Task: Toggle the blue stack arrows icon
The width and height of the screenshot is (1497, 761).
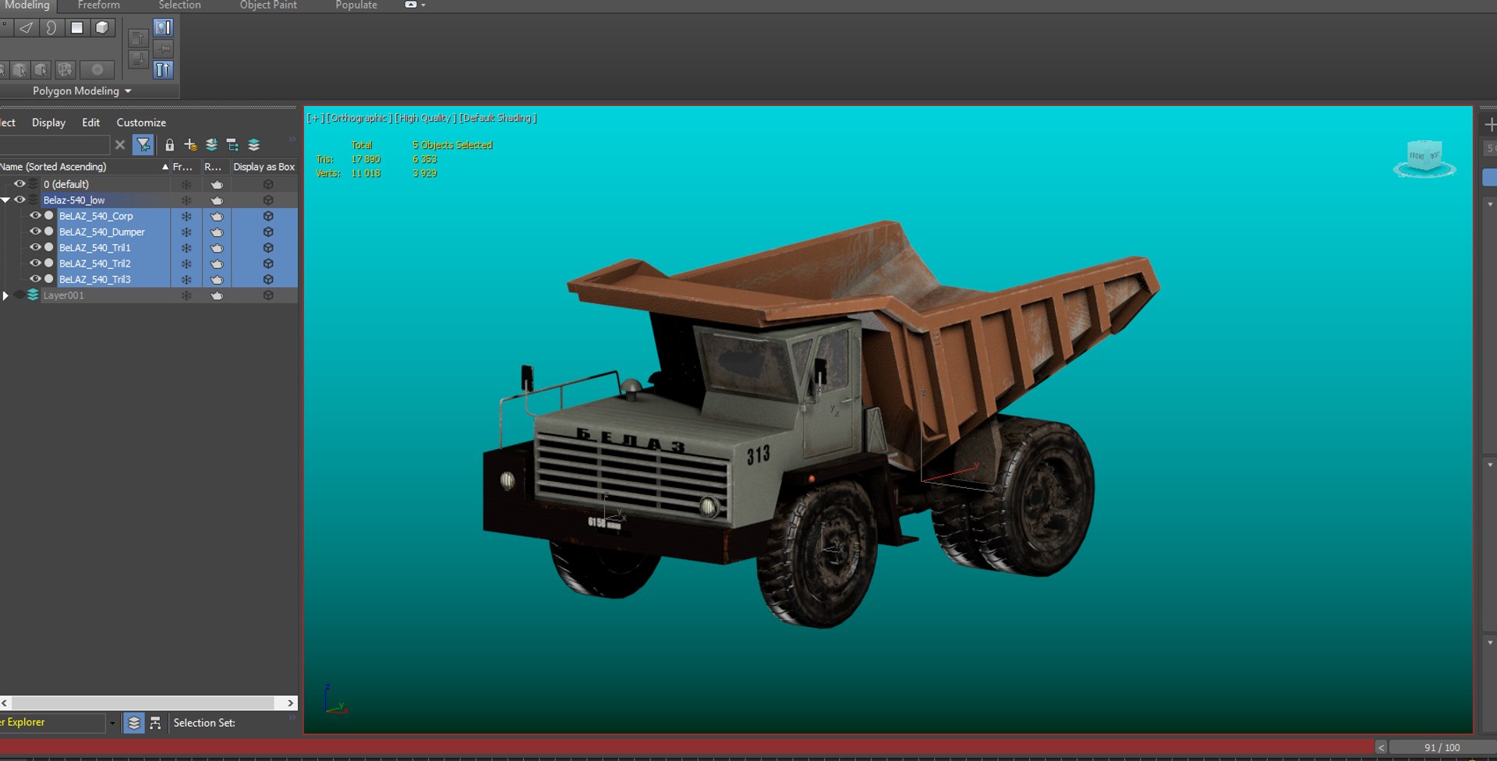Action: coord(163,70)
